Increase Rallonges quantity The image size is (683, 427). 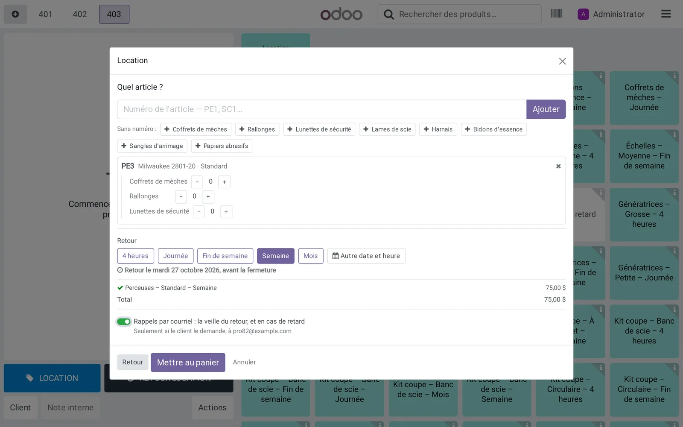coord(208,196)
